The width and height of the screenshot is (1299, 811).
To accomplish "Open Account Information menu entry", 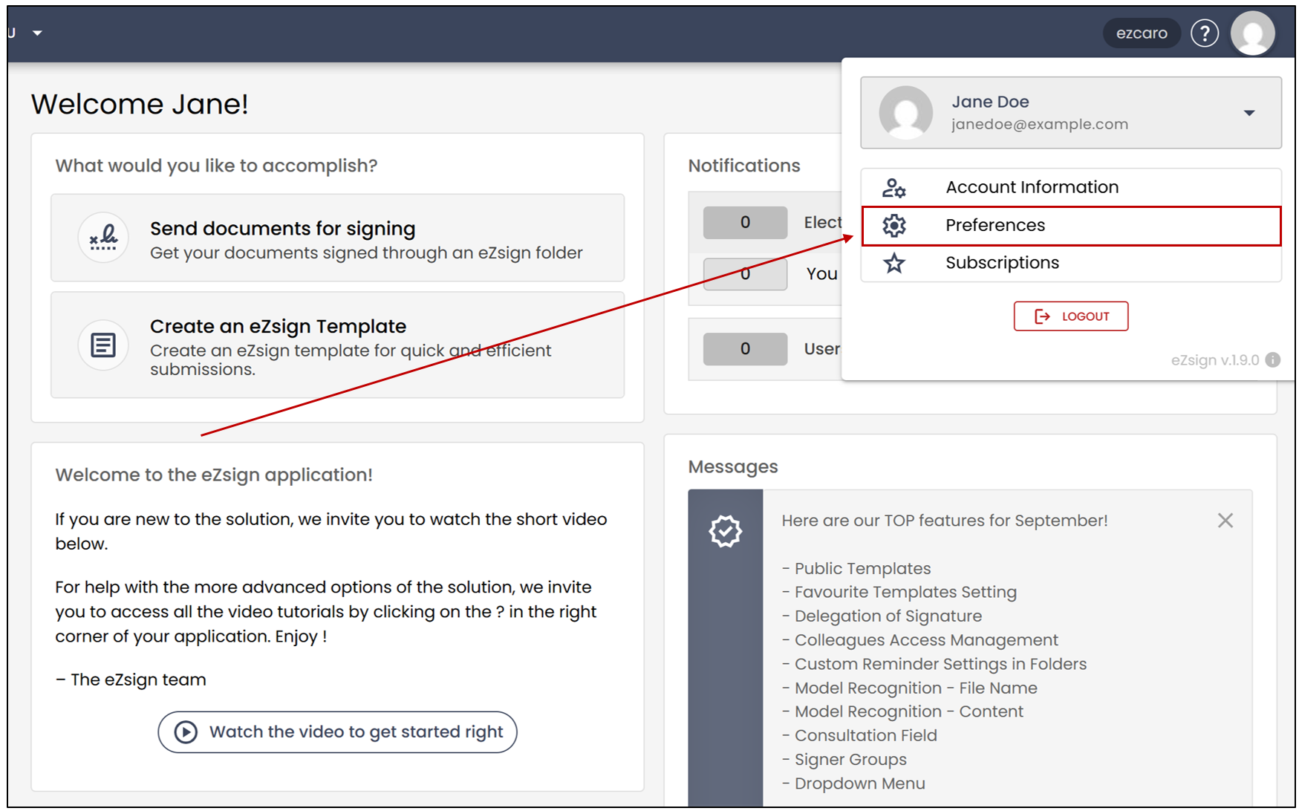I will click(1071, 188).
